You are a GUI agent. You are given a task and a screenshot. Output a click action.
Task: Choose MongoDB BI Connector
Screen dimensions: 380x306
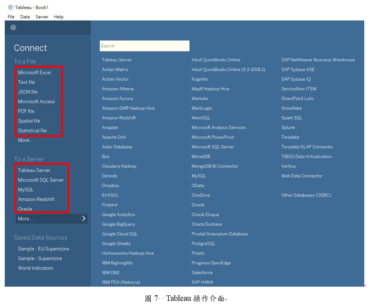coord(215,166)
